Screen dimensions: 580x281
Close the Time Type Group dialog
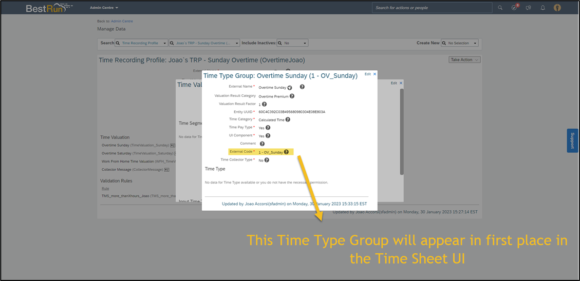tap(375, 74)
